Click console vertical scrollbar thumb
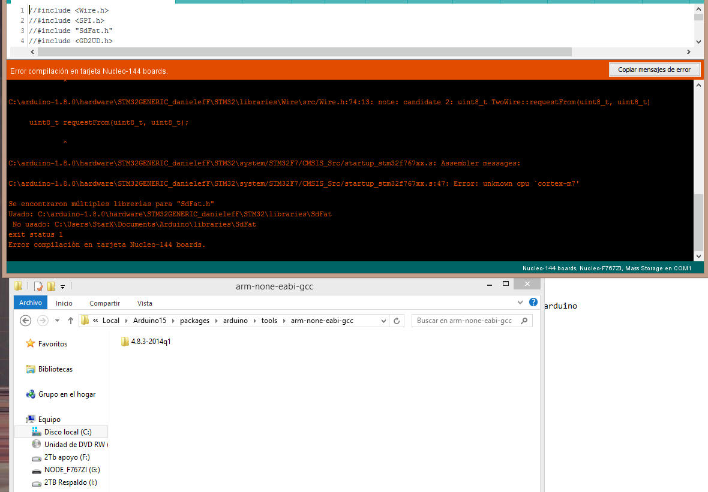This screenshot has height=492, width=708. click(698, 222)
